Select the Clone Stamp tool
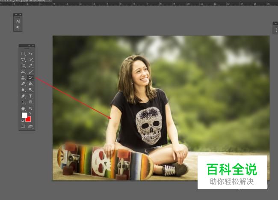This screenshot has height=200, width=278. coord(23,78)
